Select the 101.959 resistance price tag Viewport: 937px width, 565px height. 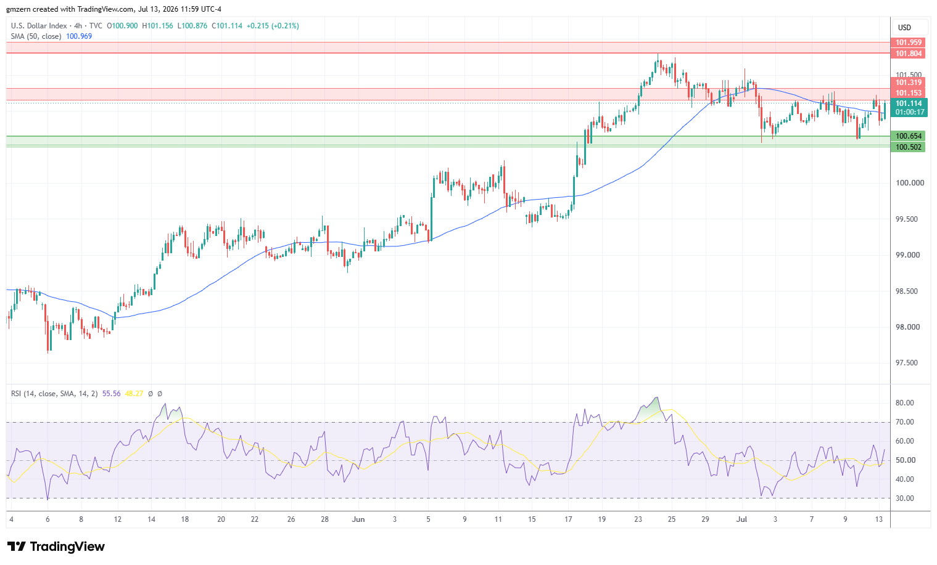(x=908, y=43)
